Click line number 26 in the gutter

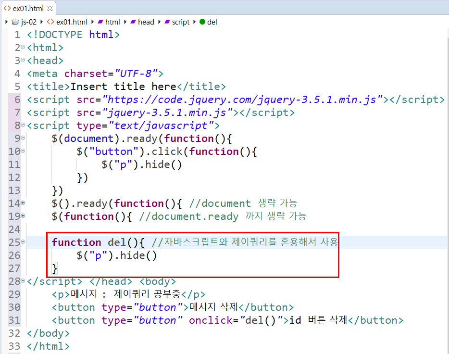coord(14,255)
